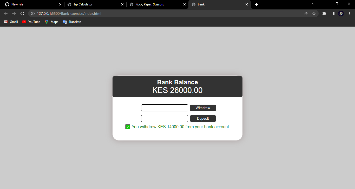
Task: Open the Chrome three-dot menu
Action: [x=350, y=14]
